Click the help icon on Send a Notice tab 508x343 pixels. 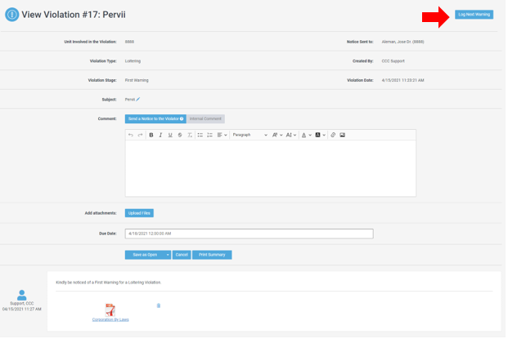pos(182,119)
